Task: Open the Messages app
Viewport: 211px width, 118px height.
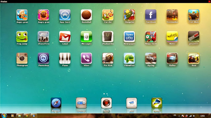Action: tap(86, 37)
